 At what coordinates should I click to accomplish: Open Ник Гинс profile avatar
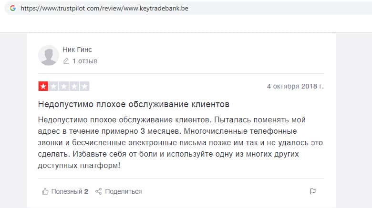tap(48, 55)
